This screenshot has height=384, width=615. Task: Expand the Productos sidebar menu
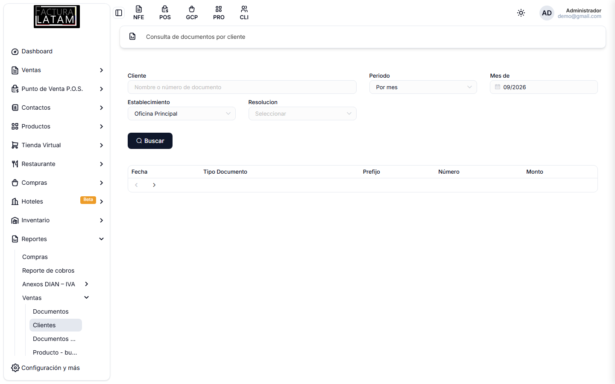[x=57, y=126]
